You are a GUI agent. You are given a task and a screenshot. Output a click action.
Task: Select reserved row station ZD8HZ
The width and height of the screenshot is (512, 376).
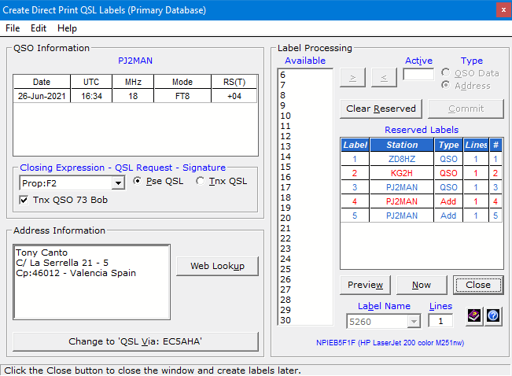(402, 159)
